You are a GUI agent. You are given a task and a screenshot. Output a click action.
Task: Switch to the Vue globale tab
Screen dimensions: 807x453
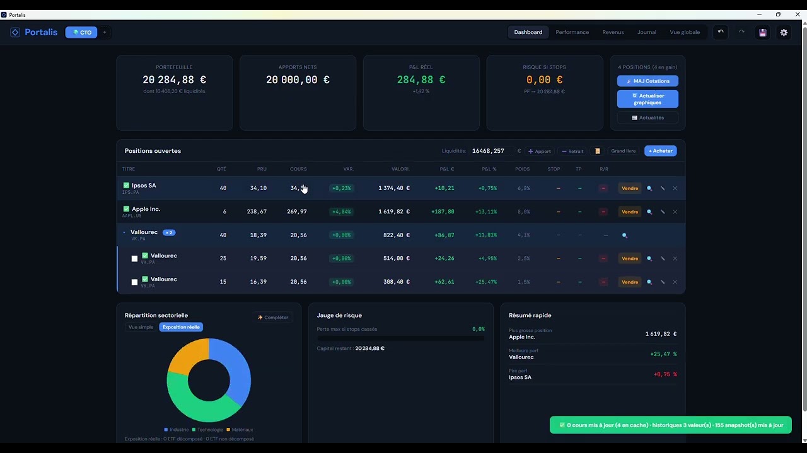pos(685,32)
